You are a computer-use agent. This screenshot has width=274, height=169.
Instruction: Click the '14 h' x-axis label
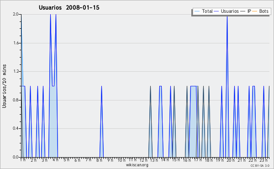(165, 160)
